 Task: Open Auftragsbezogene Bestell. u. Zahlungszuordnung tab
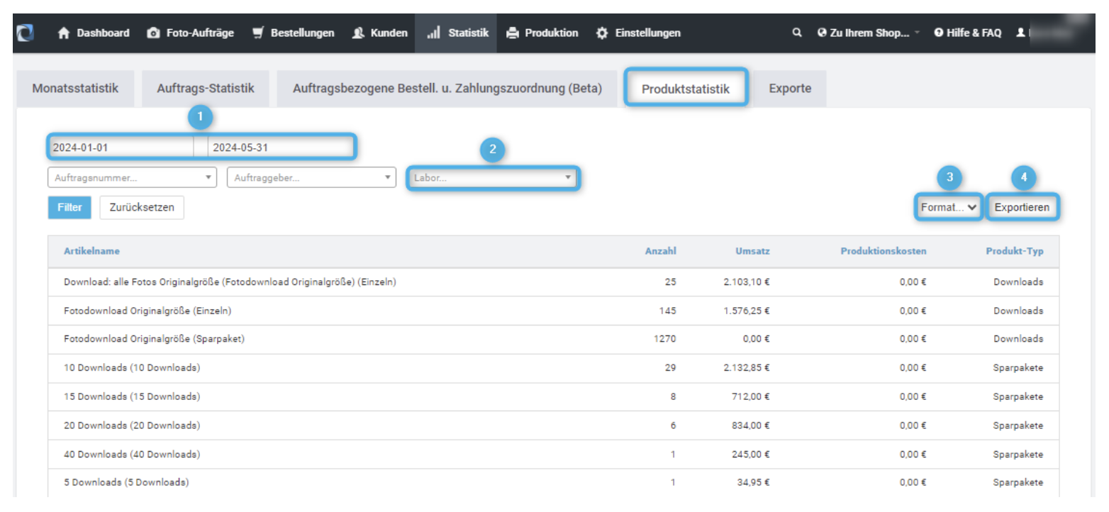pyautogui.click(x=447, y=89)
